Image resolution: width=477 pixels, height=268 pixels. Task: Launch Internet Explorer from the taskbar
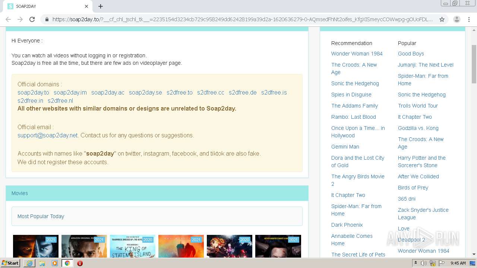[29, 263]
